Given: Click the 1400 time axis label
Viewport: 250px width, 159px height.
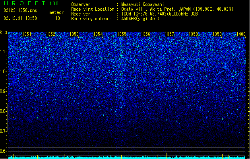Looking at the screenshot, I should [241, 34].
